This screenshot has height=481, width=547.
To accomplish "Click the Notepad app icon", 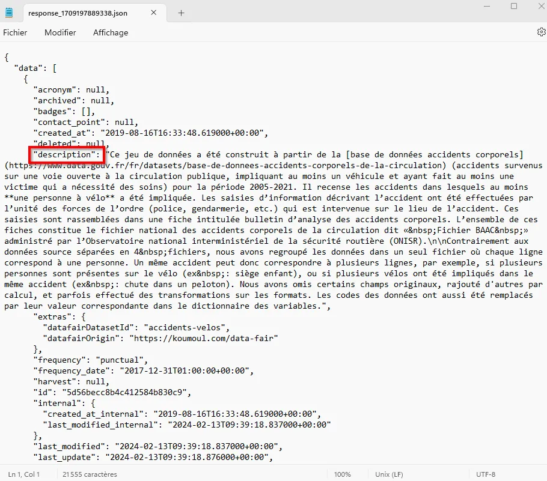I will (x=9, y=13).
